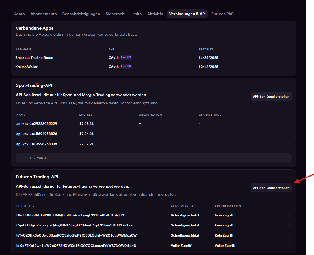314x255 pixels.
Task: Click public key starting with luYyOZ3HXSpCUwc
Action: (77, 235)
